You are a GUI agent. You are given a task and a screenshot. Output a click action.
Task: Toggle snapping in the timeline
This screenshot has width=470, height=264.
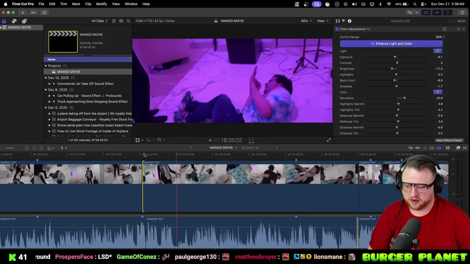(x=439, y=148)
